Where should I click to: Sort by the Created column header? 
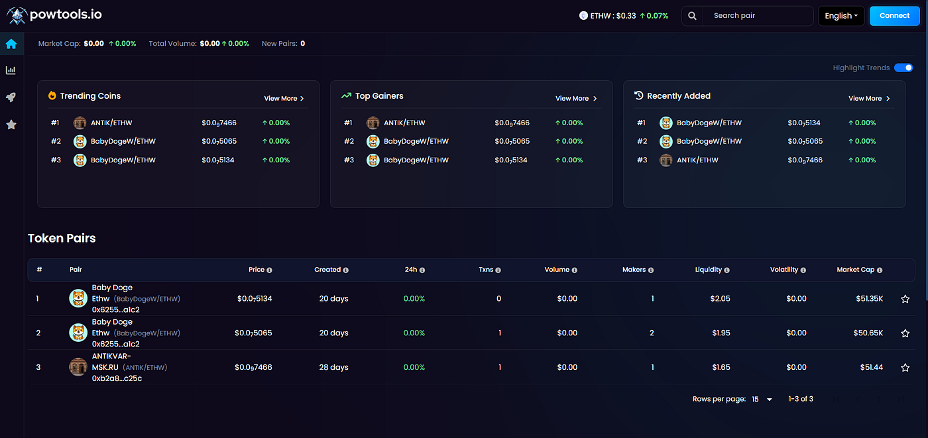tap(327, 270)
